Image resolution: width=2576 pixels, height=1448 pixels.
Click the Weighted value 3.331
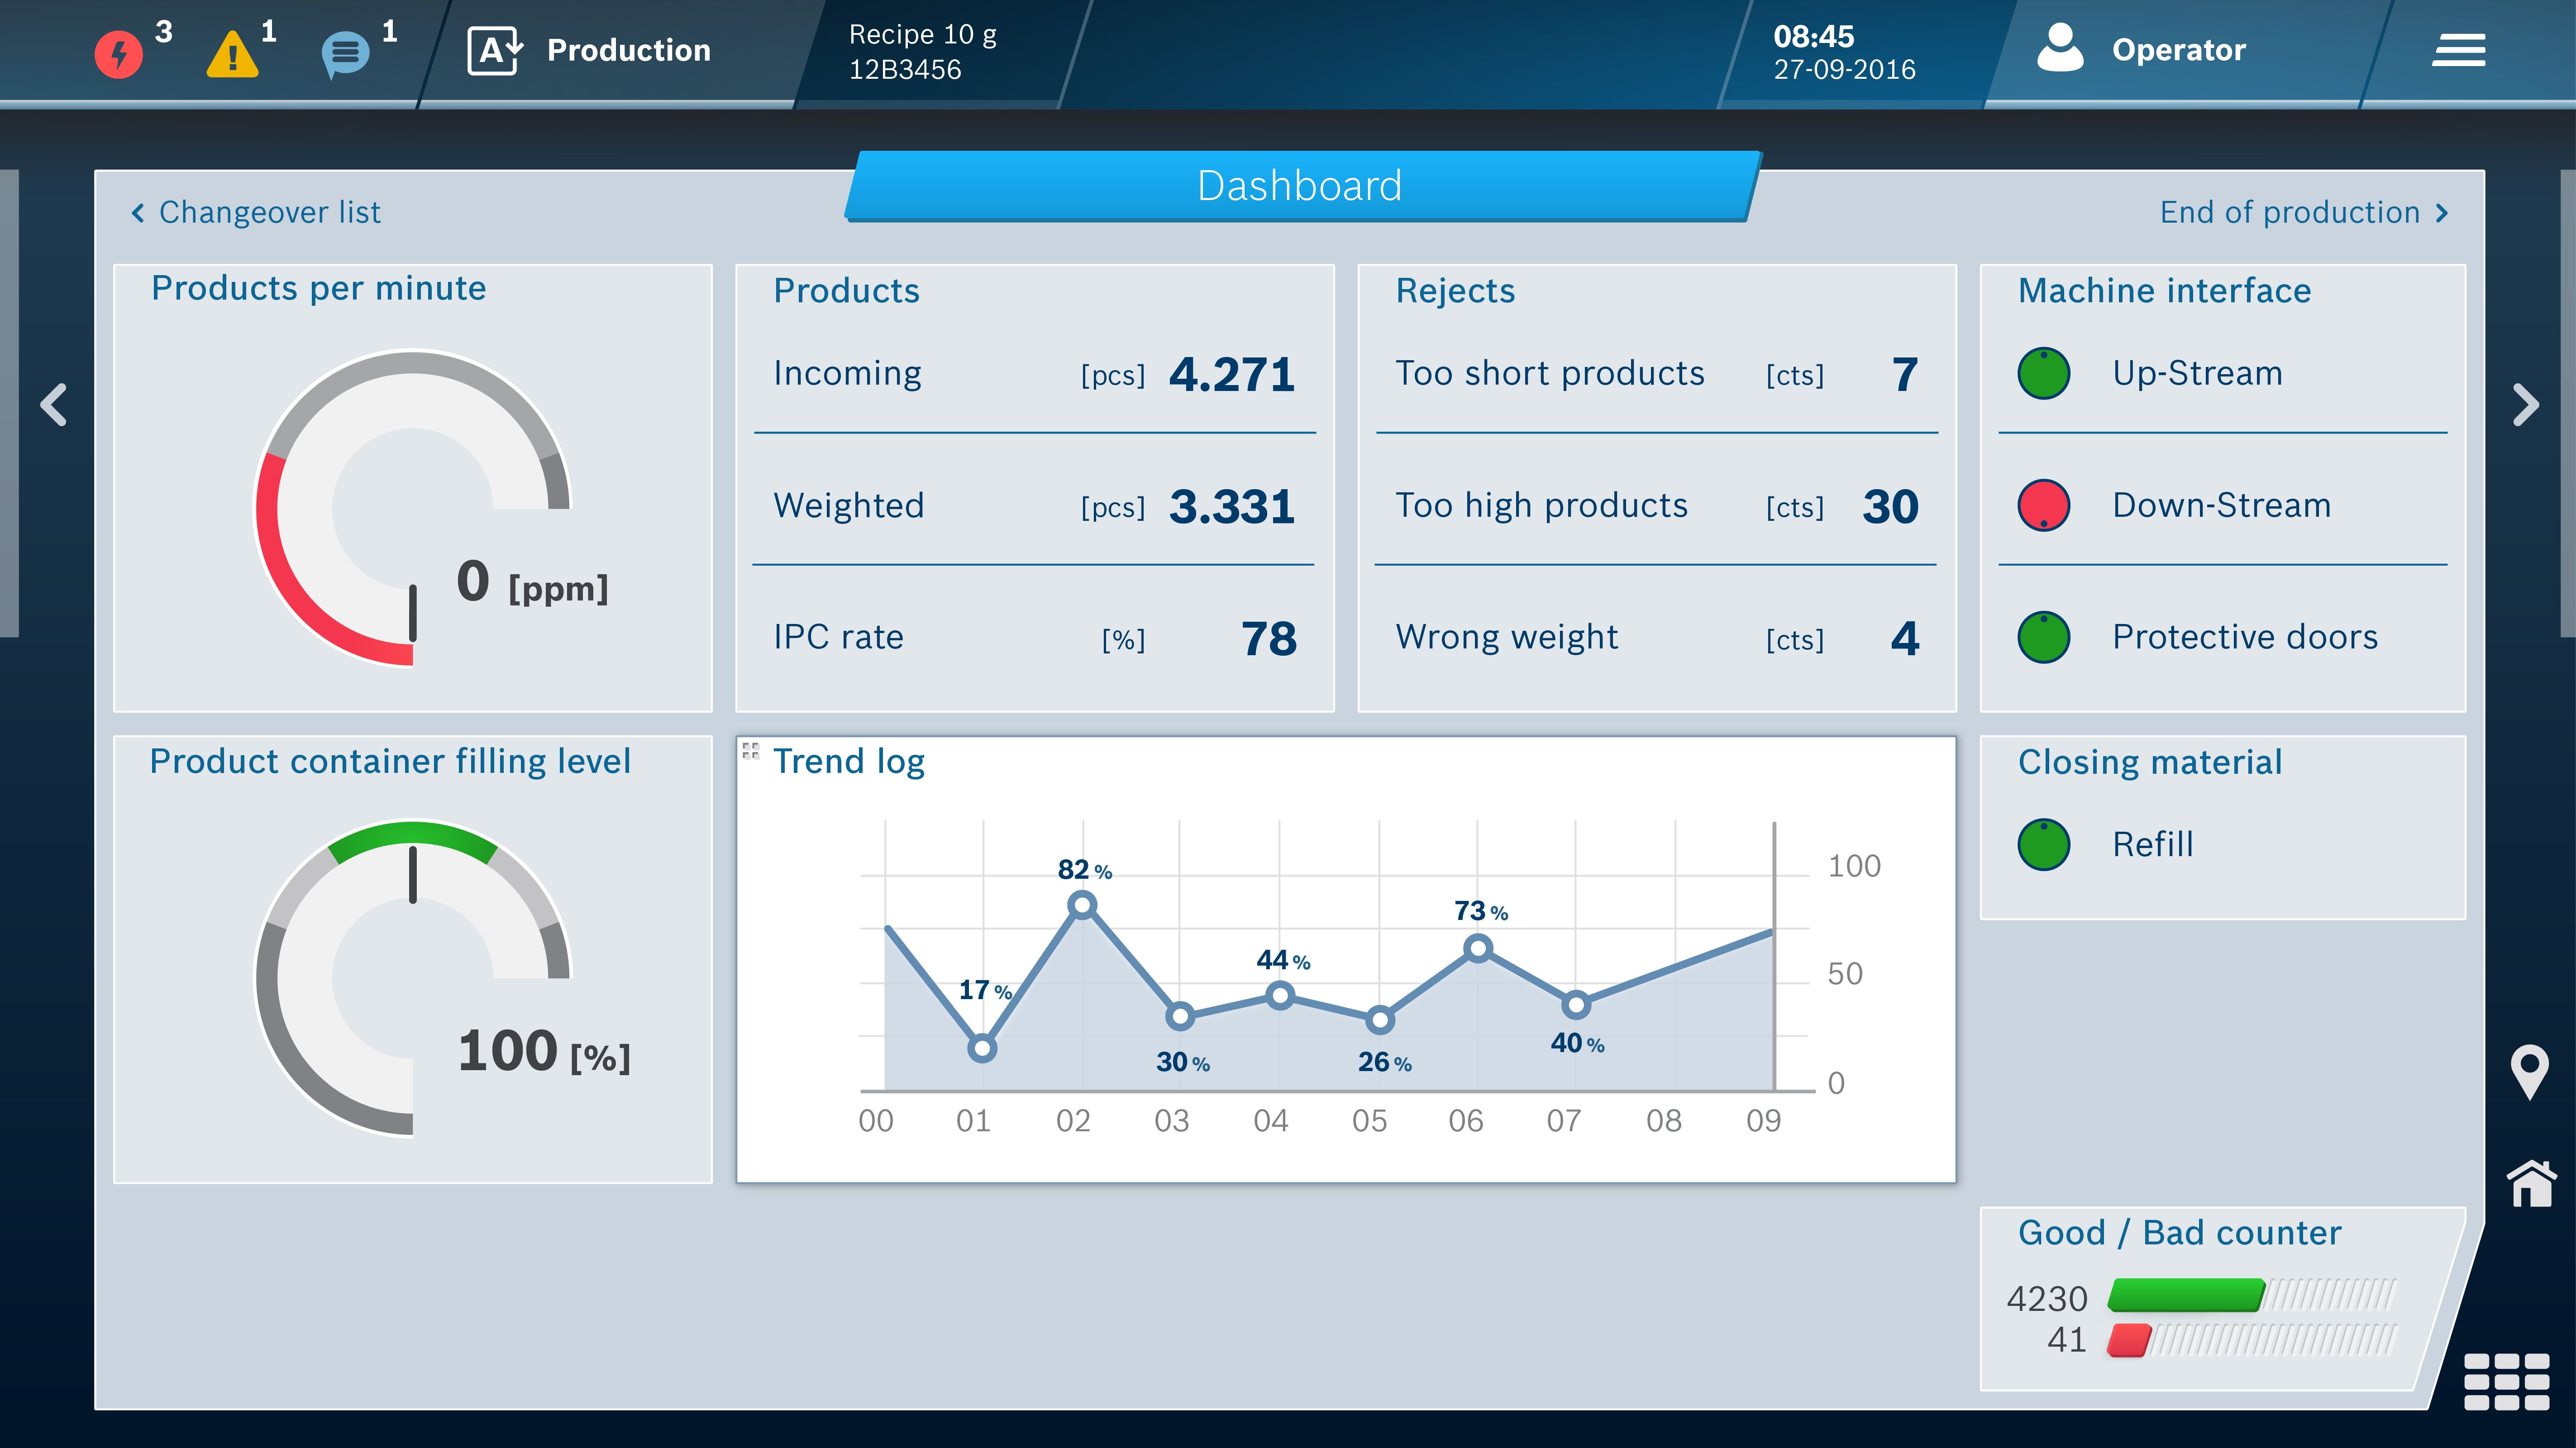[1232, 506]
